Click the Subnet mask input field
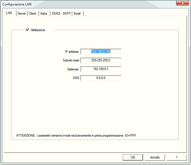191x165 pixels. [x=101, y=60]
